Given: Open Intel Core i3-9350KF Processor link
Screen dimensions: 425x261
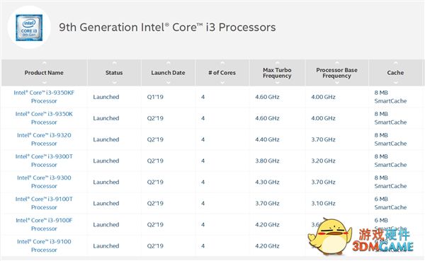Looking at the screenshot, I should pos(44,97).
